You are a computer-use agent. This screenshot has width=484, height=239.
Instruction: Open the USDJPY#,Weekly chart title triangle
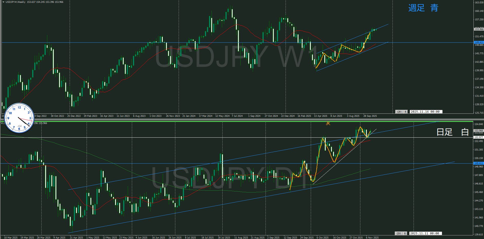tap(3, 2)
